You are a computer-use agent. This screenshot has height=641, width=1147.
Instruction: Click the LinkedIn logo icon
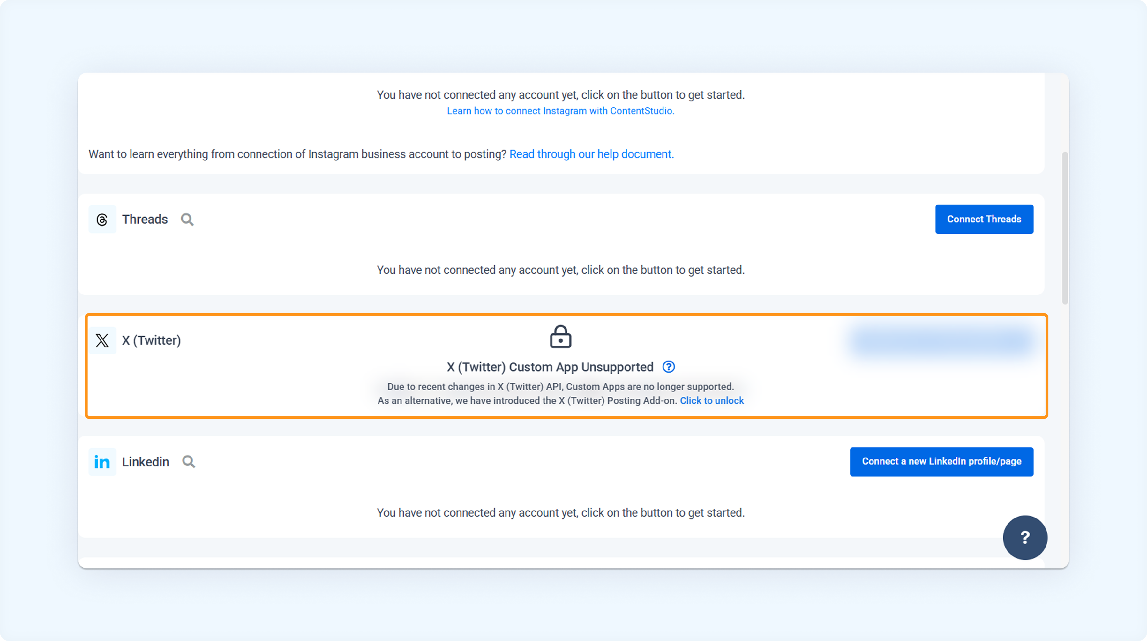102,462
